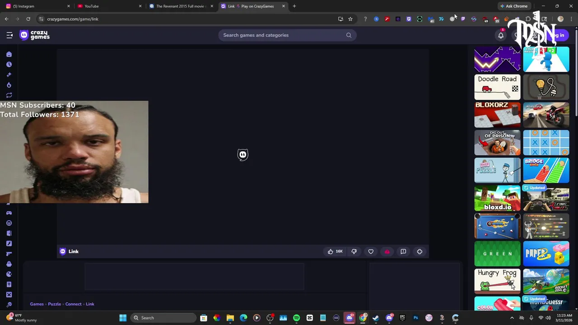Open Spotify from the taskbar
578x325 pixels.
296,318
